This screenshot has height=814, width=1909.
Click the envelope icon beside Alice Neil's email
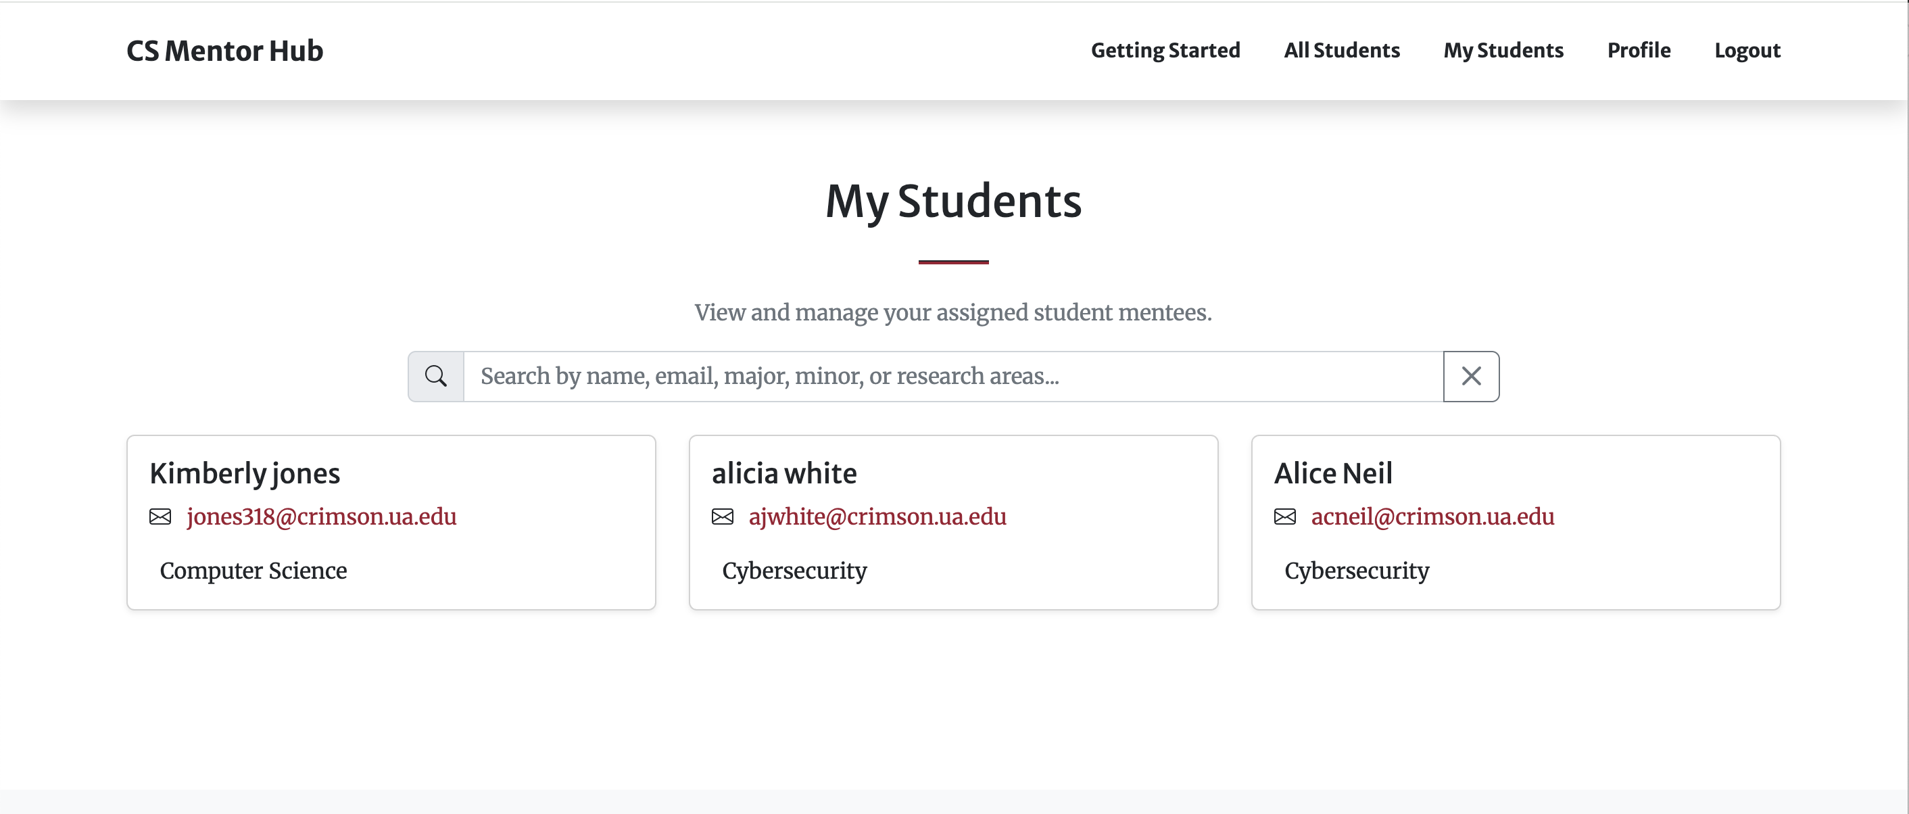1286,517
